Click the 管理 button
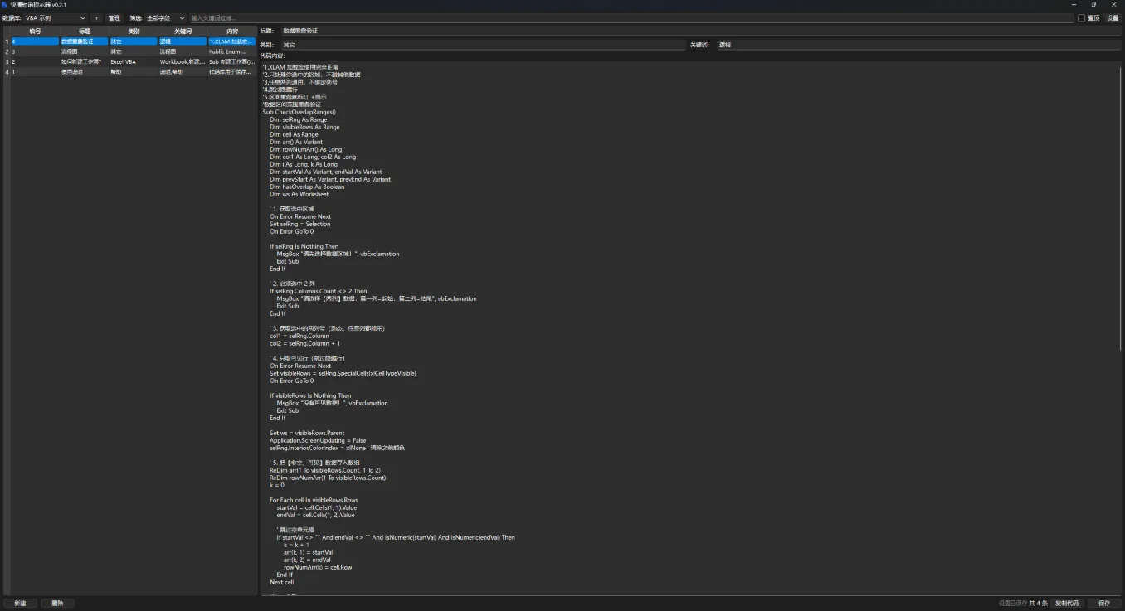The height and width of the screenshot is (611, 1125). click(x=114, y=17)
